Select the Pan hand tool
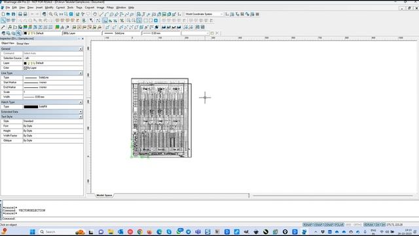 point(95,14)
